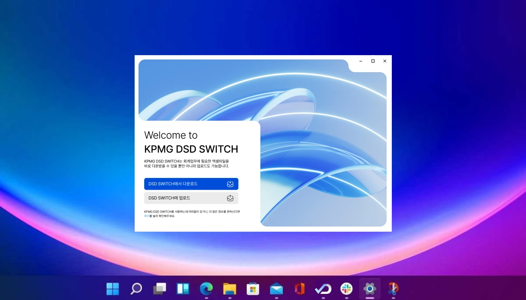Click the description line starting '바로 다운받을 수'
526x300 pixels.
pos(187,166)
